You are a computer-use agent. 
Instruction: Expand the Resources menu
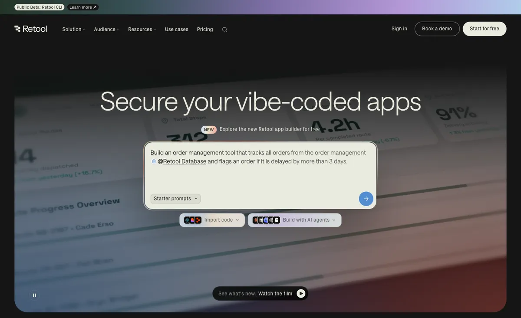coord(142,30)
